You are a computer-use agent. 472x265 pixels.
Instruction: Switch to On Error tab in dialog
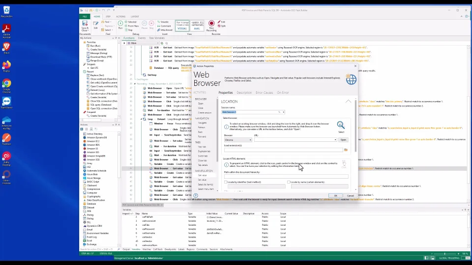coord(283,93)
